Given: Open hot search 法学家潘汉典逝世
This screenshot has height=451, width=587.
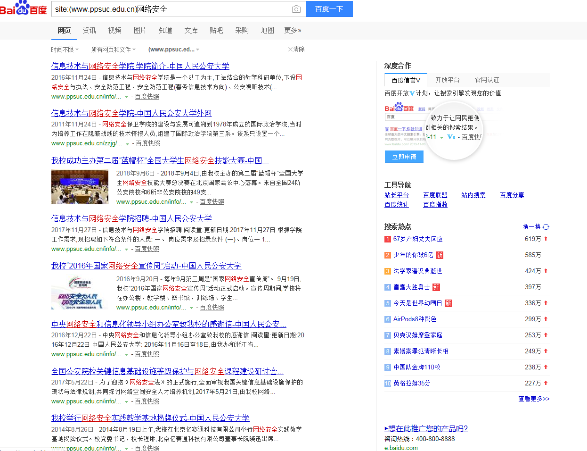Looking at the screenshot, I should tap(418, 271).
